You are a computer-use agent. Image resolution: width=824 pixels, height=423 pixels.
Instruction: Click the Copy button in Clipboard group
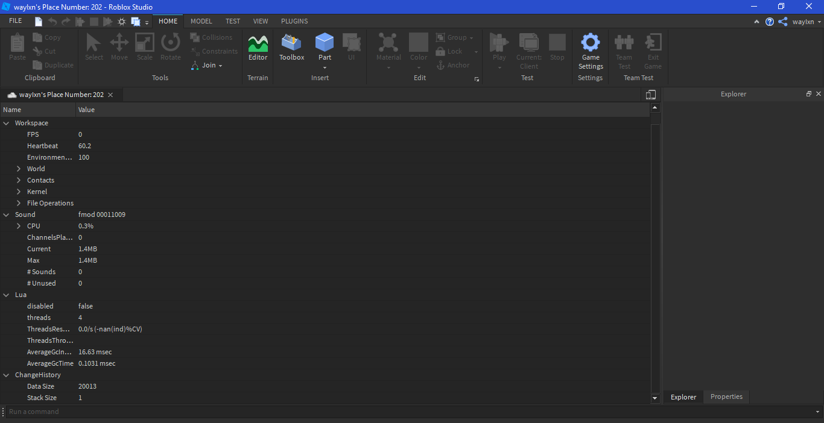coord(47,37)
